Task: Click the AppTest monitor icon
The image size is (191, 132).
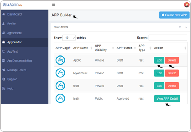Action: (4, 51)
